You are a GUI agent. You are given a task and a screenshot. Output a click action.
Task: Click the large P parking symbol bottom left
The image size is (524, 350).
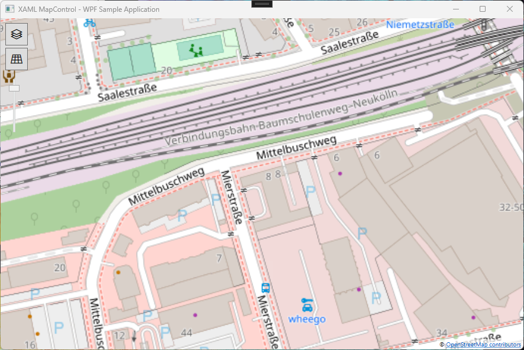pos(57,325)
